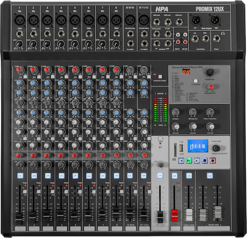Toggle the ST 9/10 channel ON button
Image resolution: width=247 pixels, height=238 pixels.
pyautogui.click(x=130, y=176)
